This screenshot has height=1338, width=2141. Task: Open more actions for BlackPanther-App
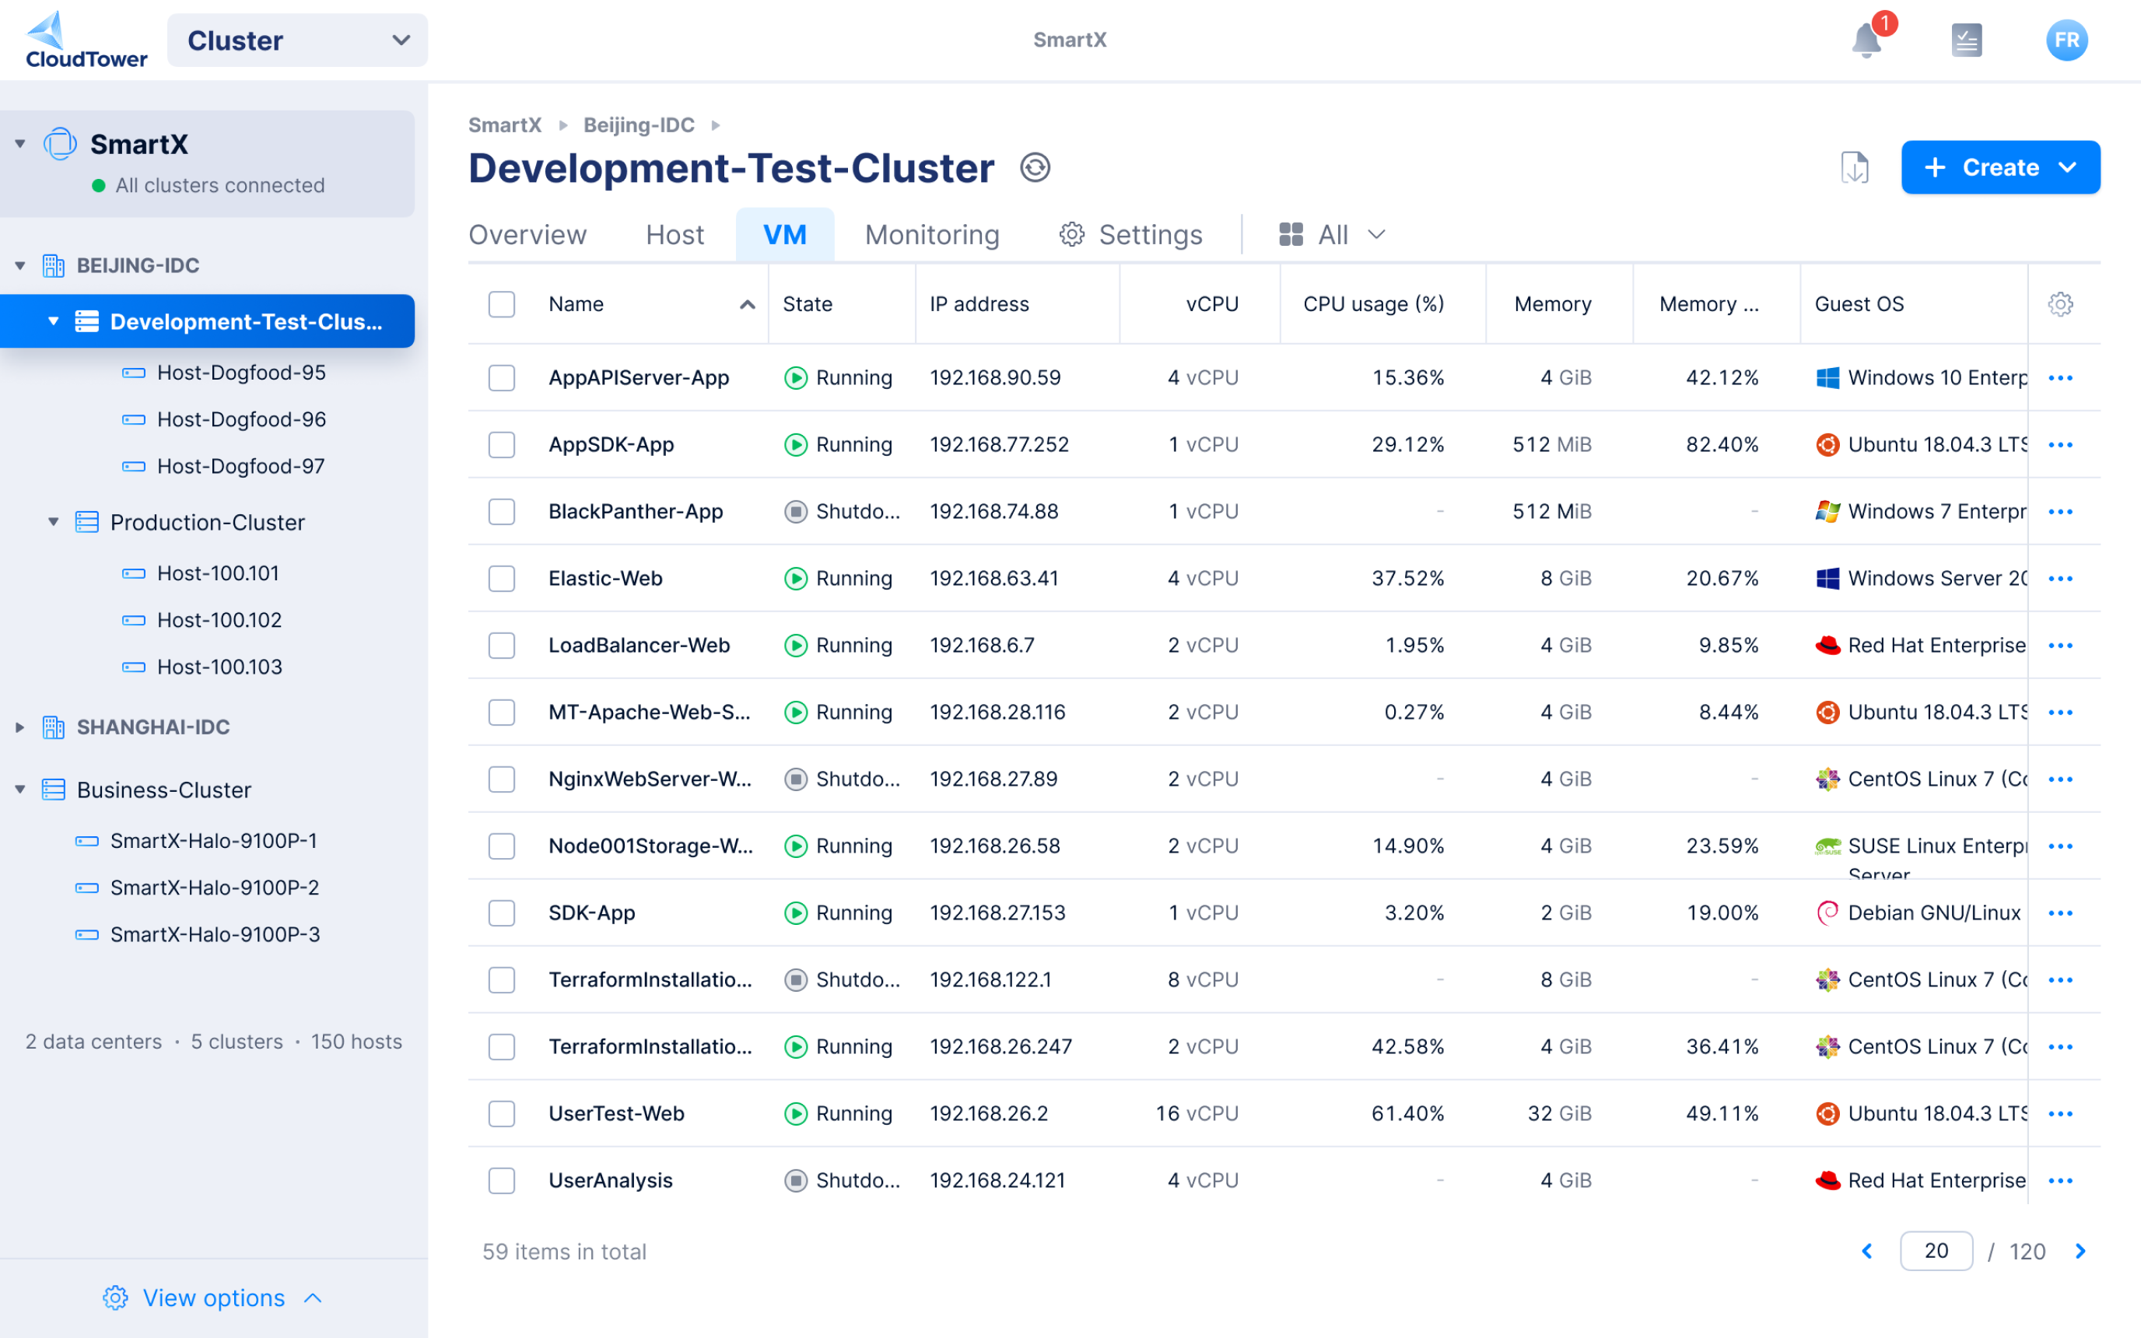(x=2061, y=512)
